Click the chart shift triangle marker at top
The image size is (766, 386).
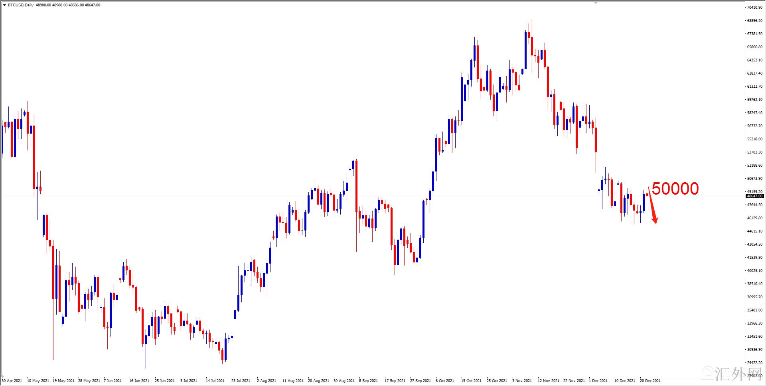[x=596, y=2]
